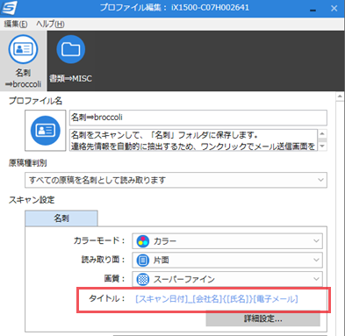This screenshot has width=345, height=336.
Task: Click the スキャン設定 section label
Action: (32, 200)
